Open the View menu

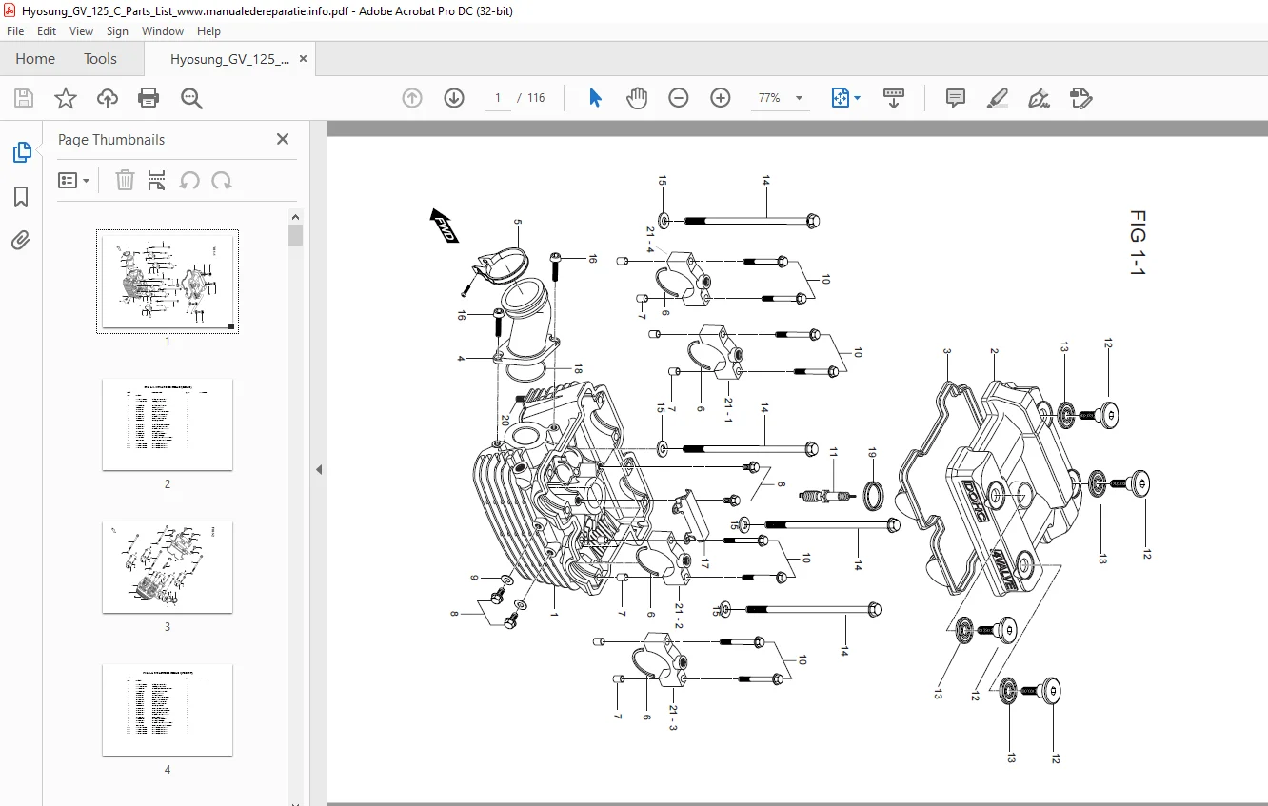81,31
